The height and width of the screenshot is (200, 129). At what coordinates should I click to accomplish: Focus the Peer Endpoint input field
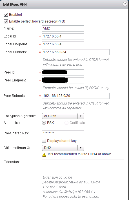(x=63, y=80)
